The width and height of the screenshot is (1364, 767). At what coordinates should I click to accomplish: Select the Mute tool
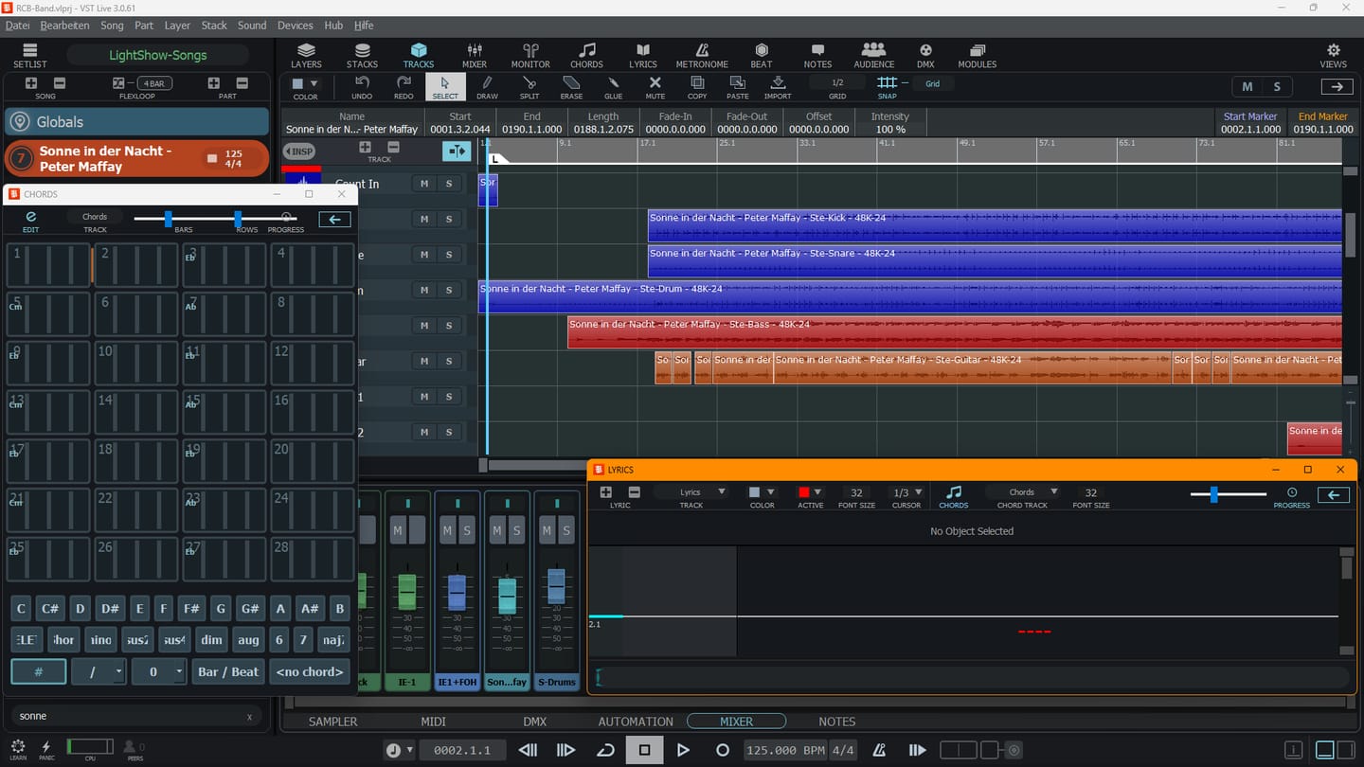(x=655, y=87)
